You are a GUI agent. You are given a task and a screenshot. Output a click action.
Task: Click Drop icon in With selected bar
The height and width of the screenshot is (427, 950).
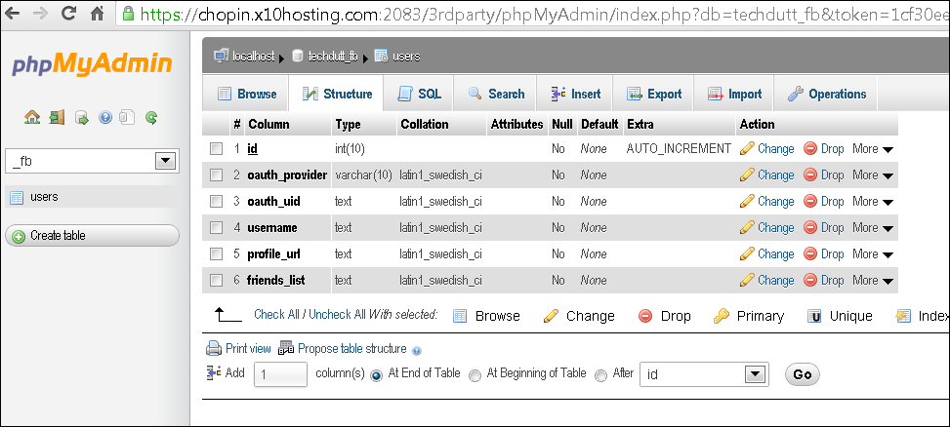pyautogui.click(x=645, y=316)
